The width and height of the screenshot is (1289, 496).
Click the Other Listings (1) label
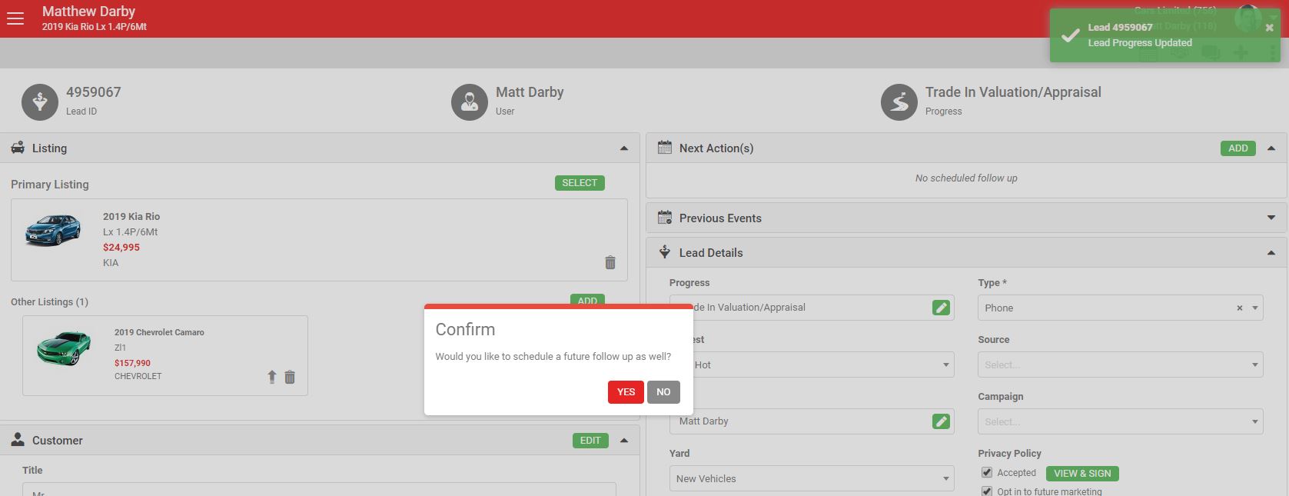(49, 302)
